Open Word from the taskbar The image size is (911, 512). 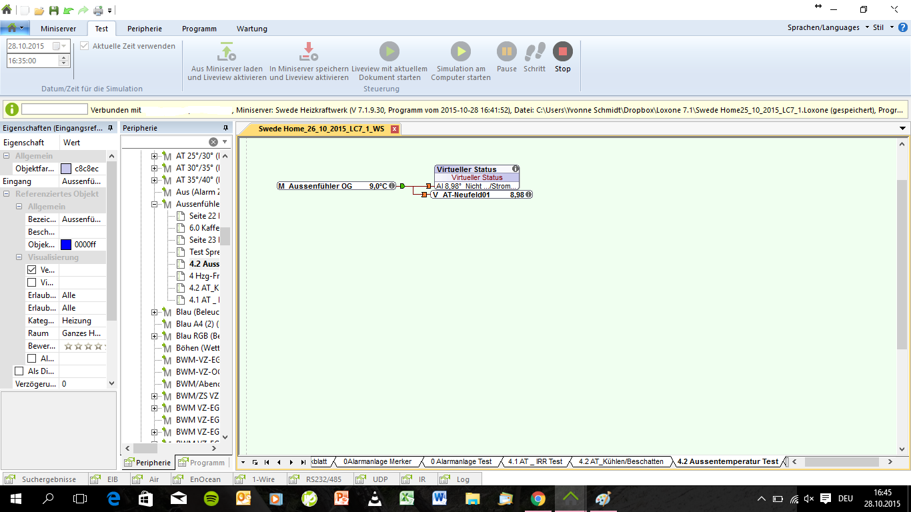coord(439,498)
